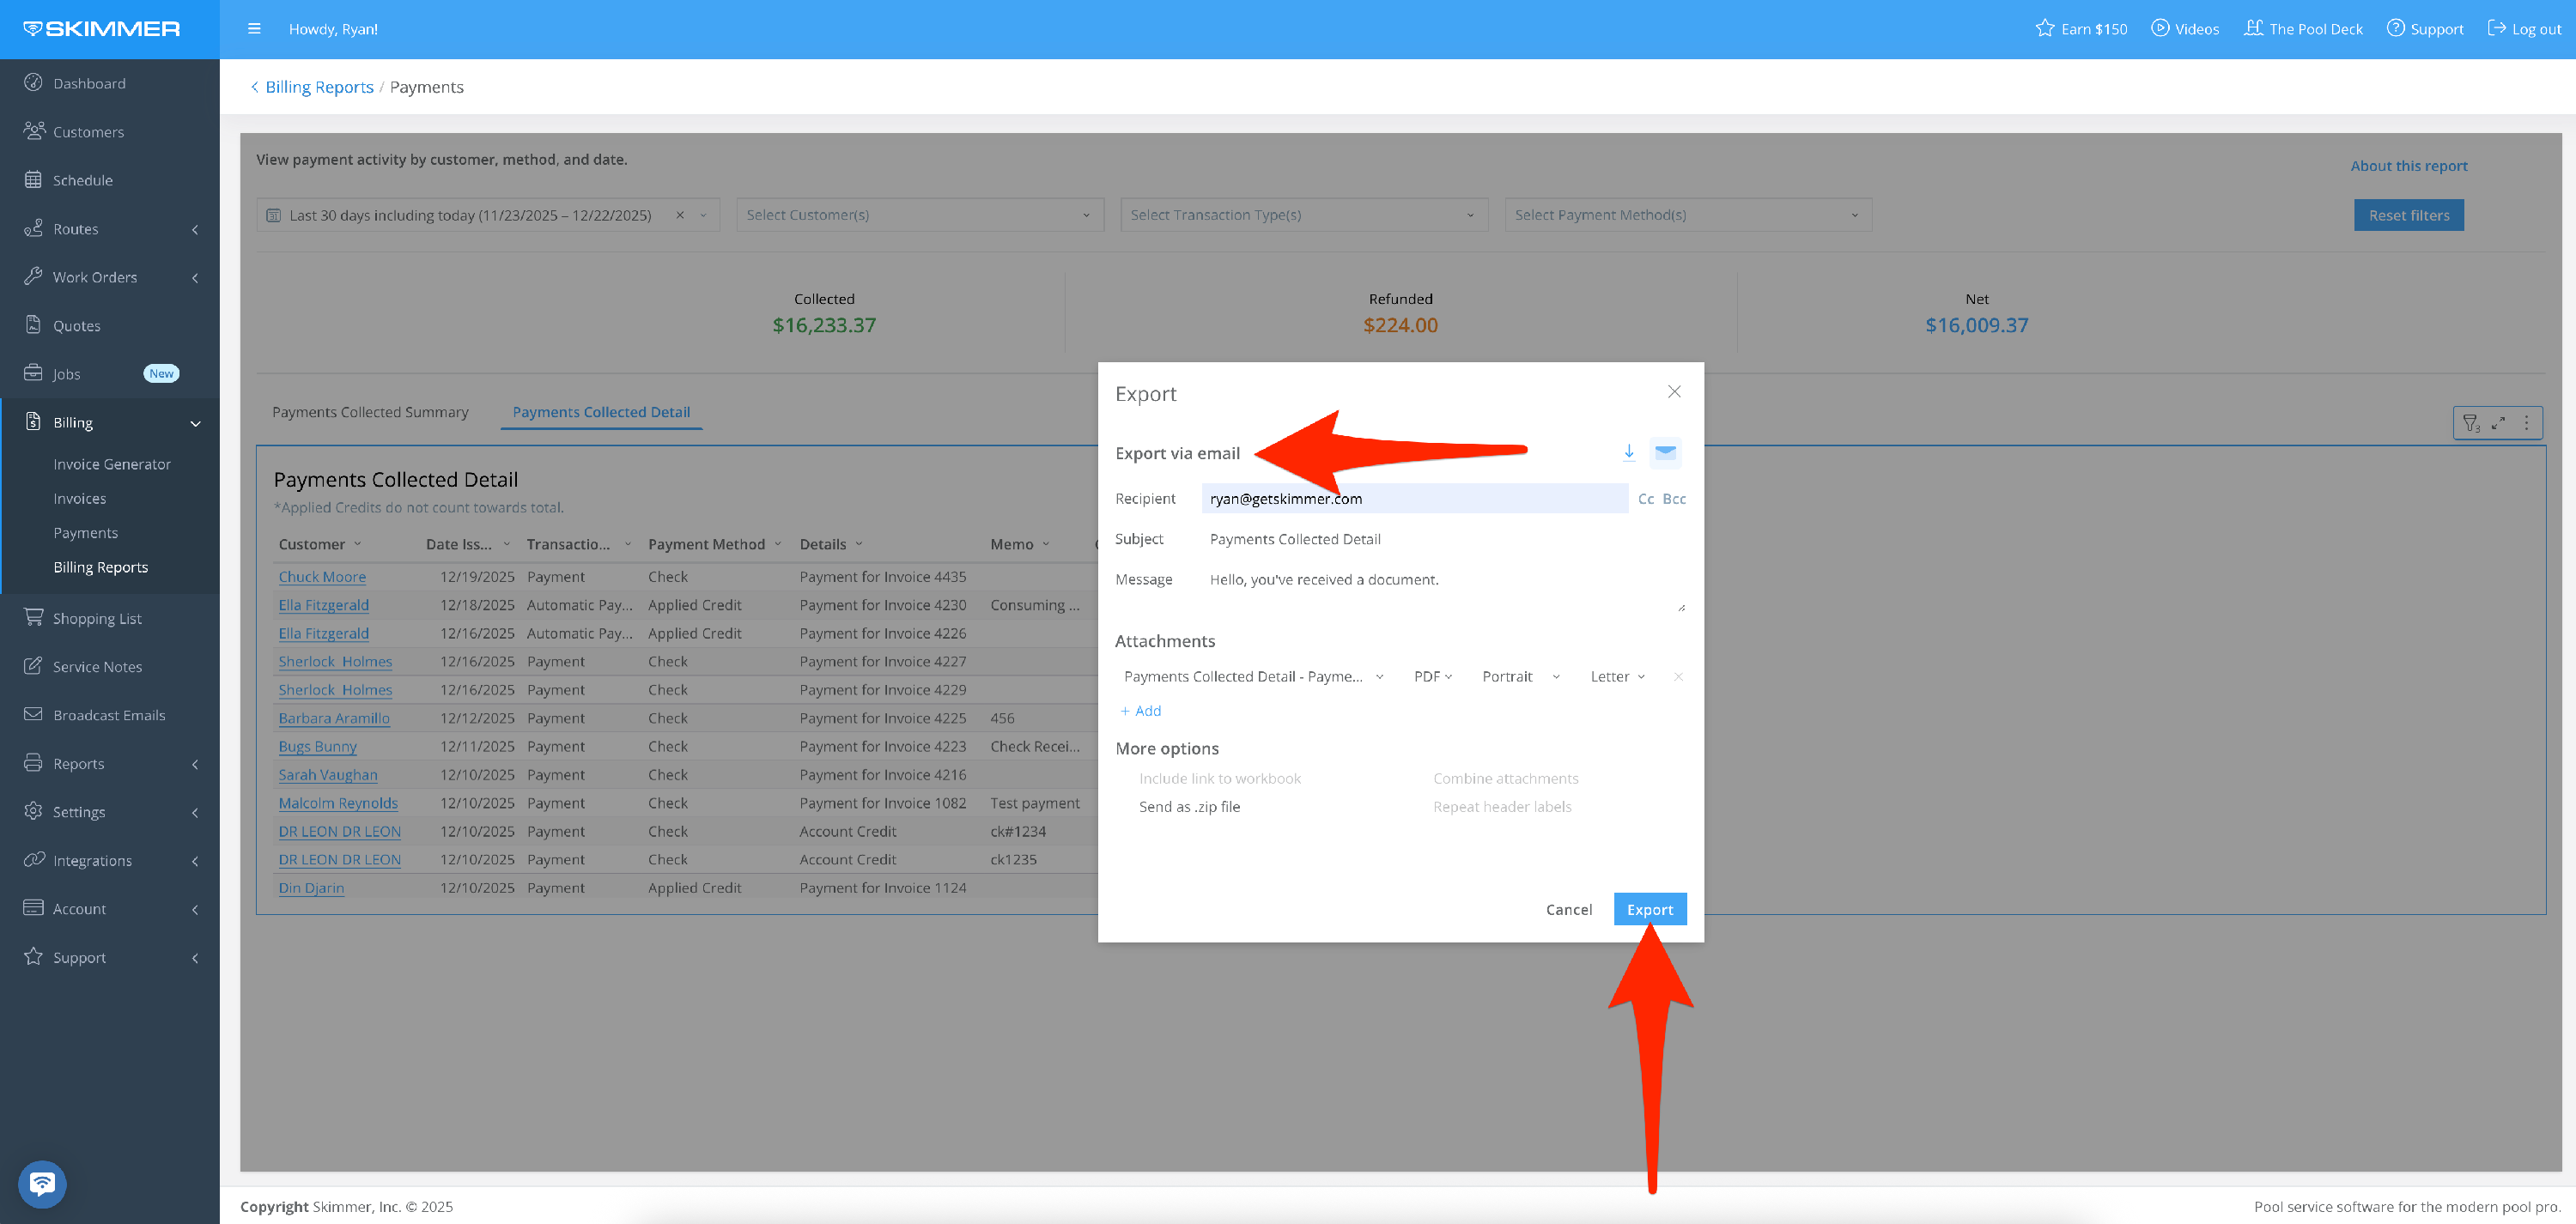Viewport: 2576px width, 1224px height.
Task: Open the Letter paper size dropdown
Action: [1617, 677]
